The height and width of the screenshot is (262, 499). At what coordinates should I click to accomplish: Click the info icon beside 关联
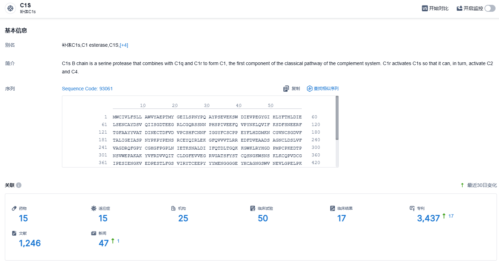tap(19, 185)
